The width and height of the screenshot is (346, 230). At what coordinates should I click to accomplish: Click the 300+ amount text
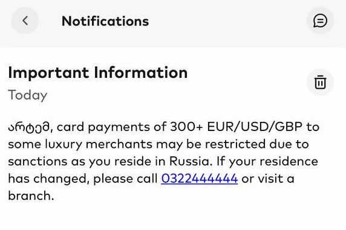point(186,127)
